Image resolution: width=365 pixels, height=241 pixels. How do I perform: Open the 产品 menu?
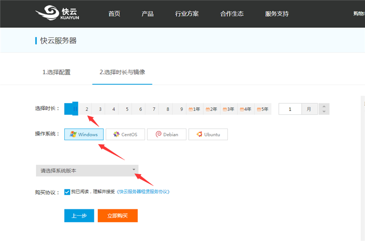[147, 14]
